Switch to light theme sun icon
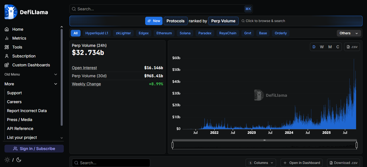 (x=7, y=160)
